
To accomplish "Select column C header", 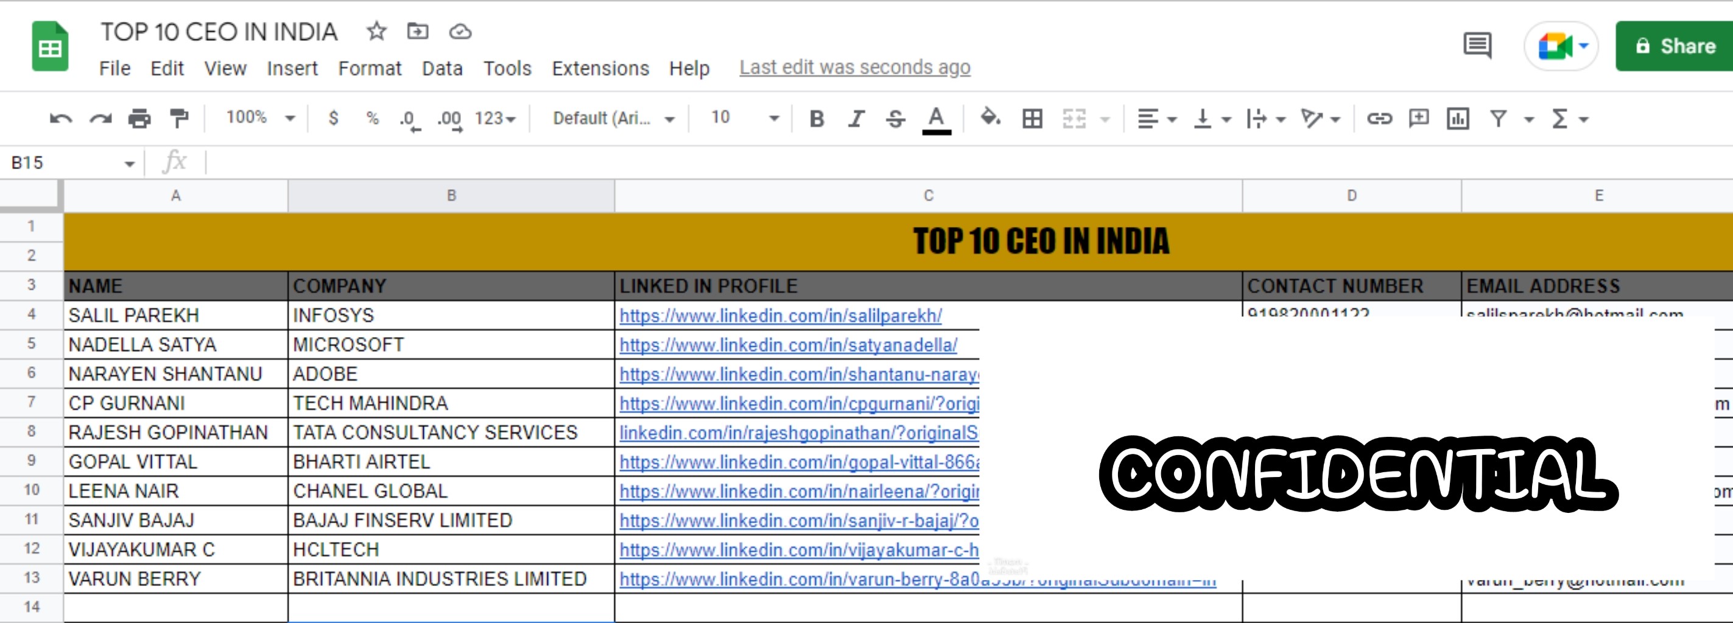I will pos(929,195).
